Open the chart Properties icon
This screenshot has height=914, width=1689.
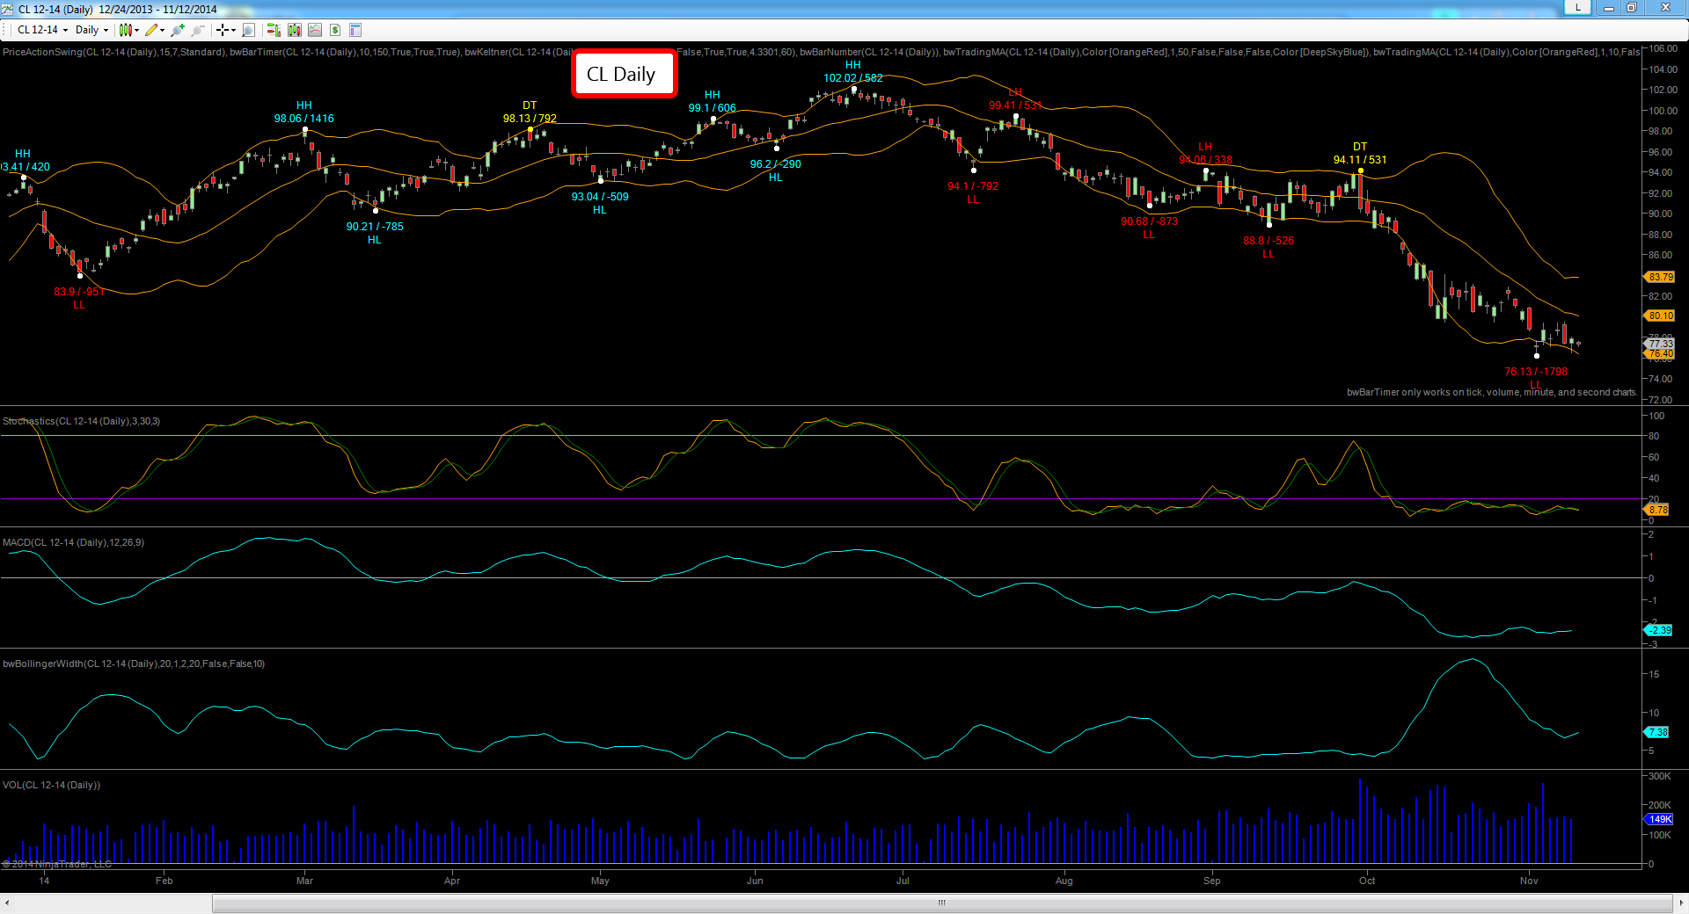pos(355,30)
